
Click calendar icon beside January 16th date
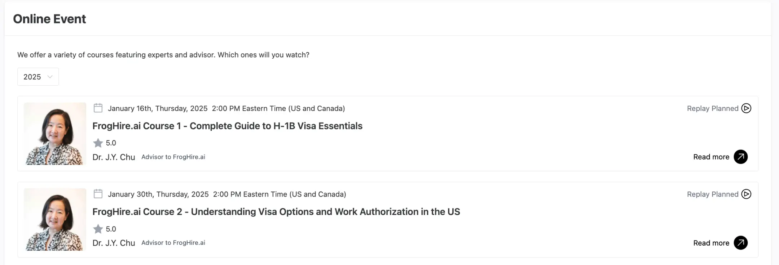[98, 108]
